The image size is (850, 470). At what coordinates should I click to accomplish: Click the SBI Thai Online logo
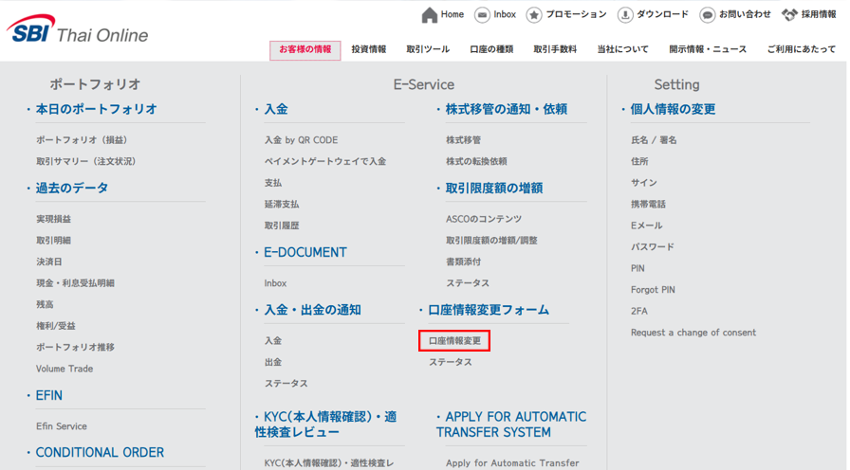[x=78, y=29]
